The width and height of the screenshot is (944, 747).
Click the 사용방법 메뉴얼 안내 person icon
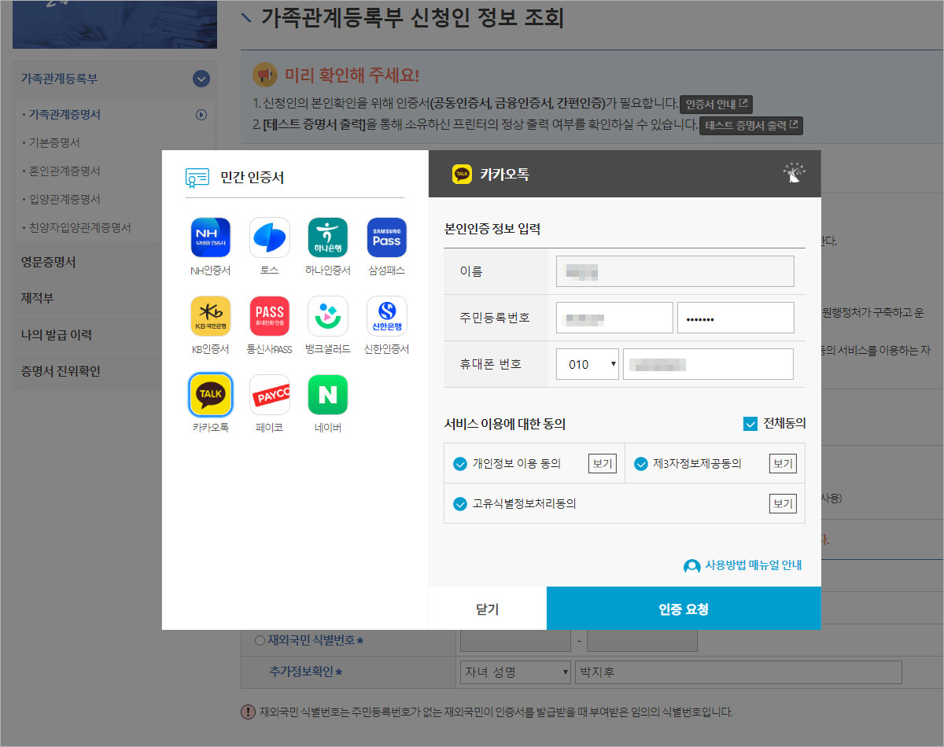[x=692, y=566]
